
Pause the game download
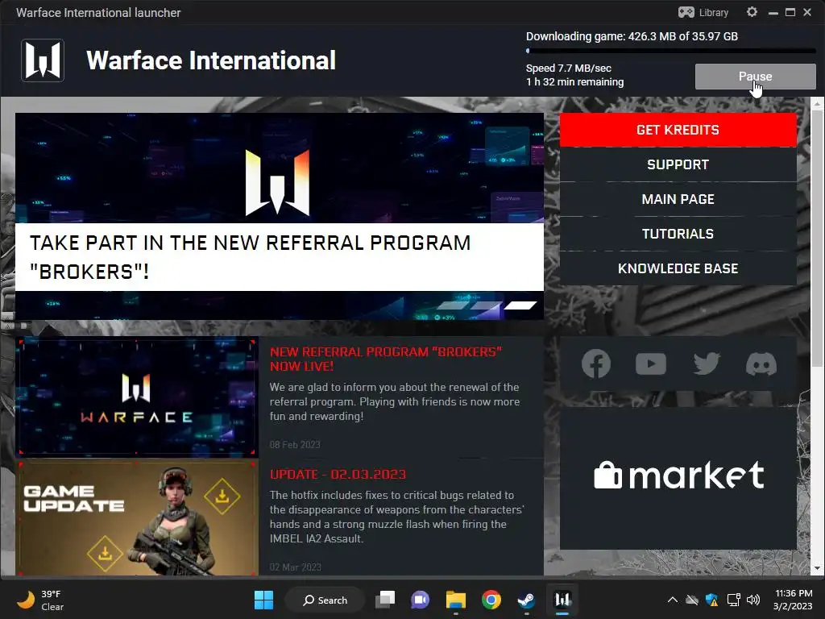(x=756, y=77)
